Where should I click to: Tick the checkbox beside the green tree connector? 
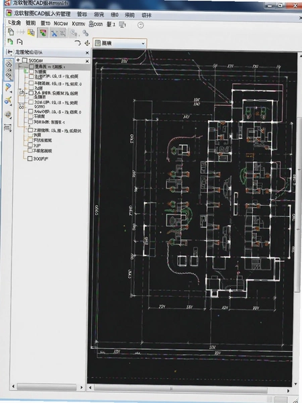[x=31, y=71]
